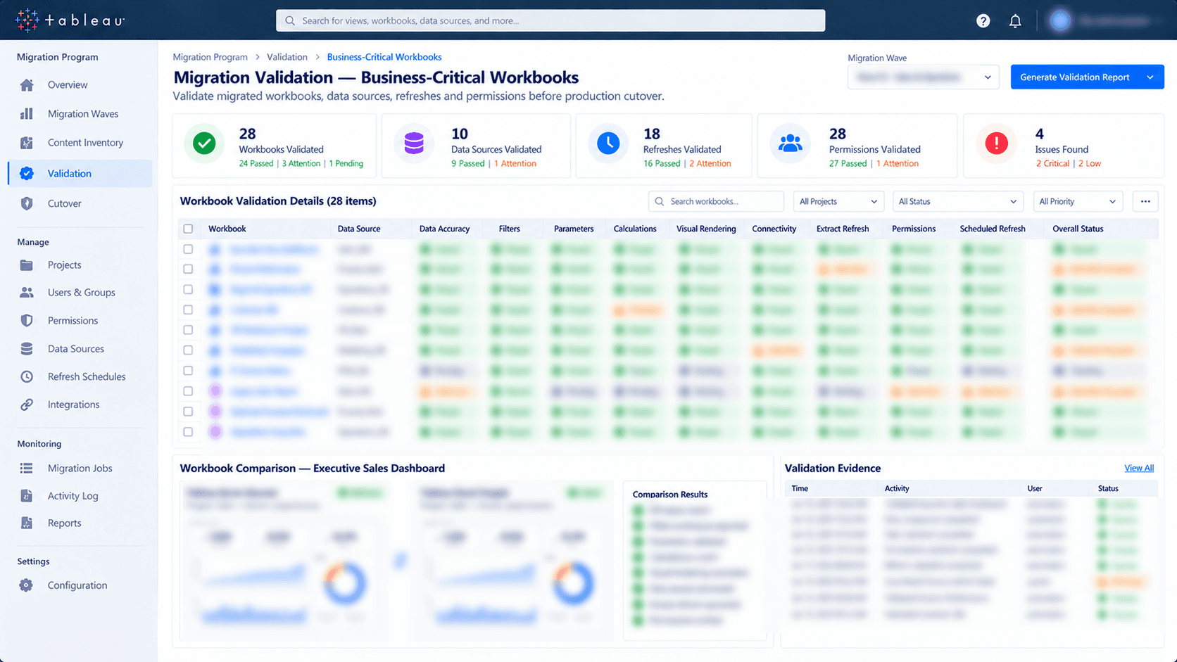Click the Migration Jobs list icon

tap(27, 469)
